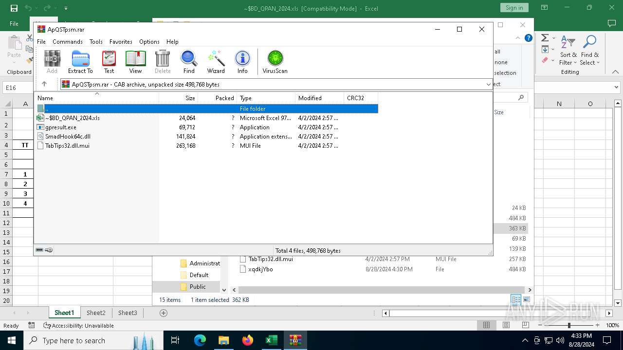This screenshot has width=623, height=350.
Task: Expand the WinRAR address path dropdown
Action: tap(489, 84)
